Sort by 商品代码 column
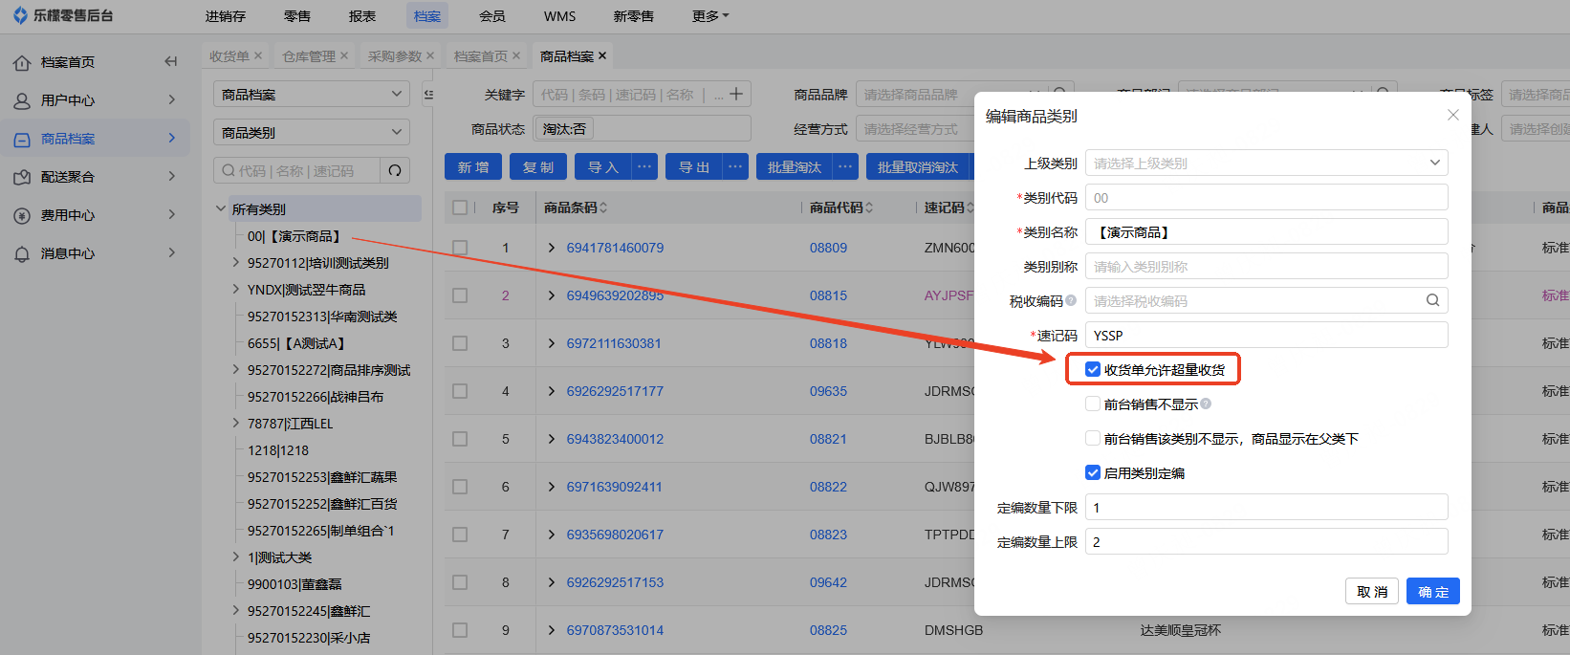 869,207
